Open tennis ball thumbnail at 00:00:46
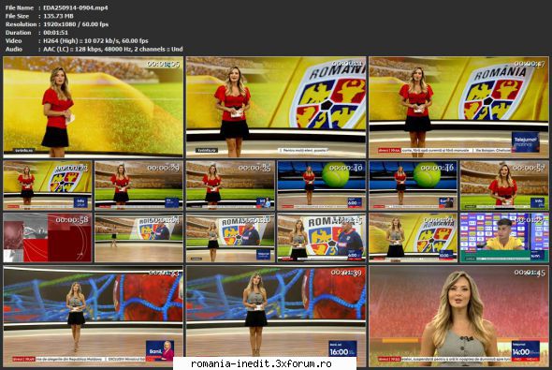 [x=413, y=185]
